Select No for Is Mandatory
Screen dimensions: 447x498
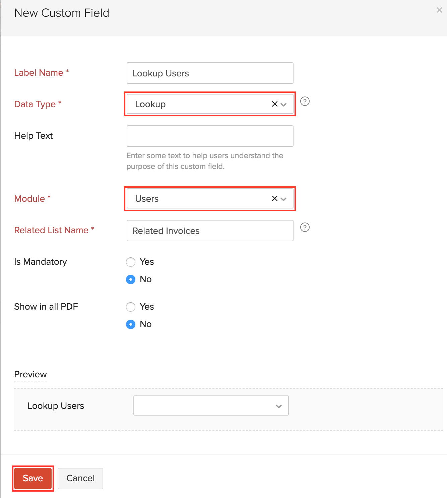131,279
